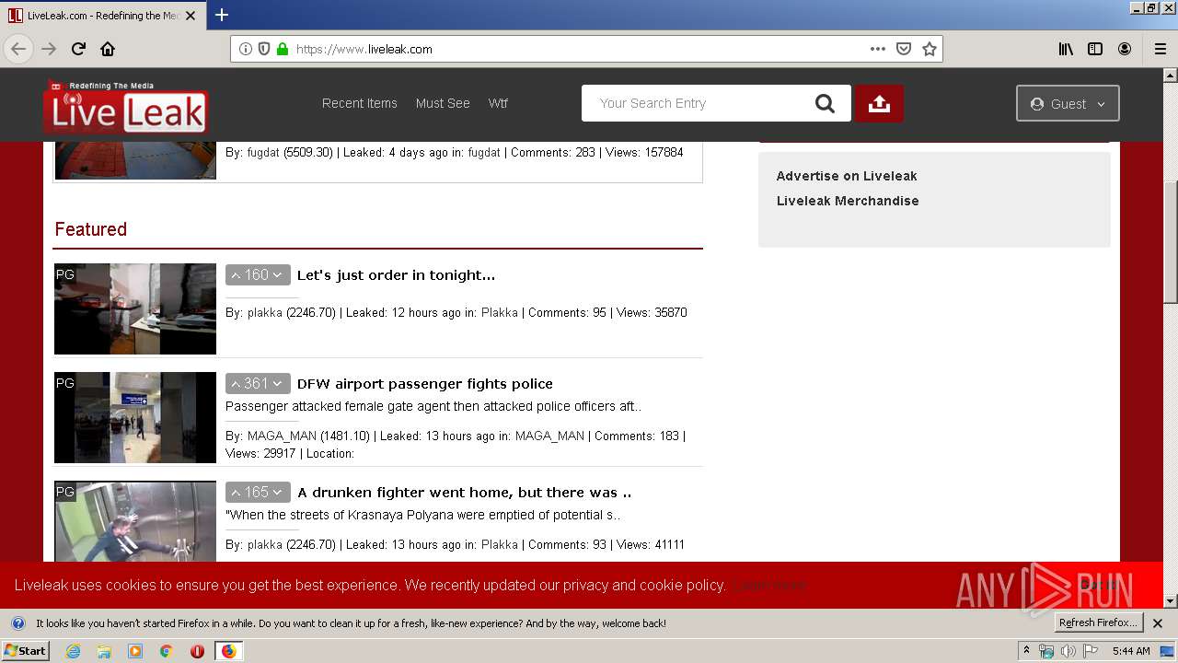Close the LiveLeak.com tab

pos(191,16)
